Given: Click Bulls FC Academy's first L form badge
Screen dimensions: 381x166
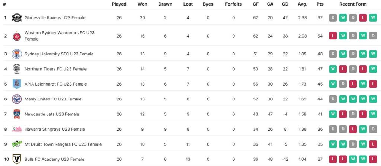Looking at the screenshot, I should [x=333, y=159].
